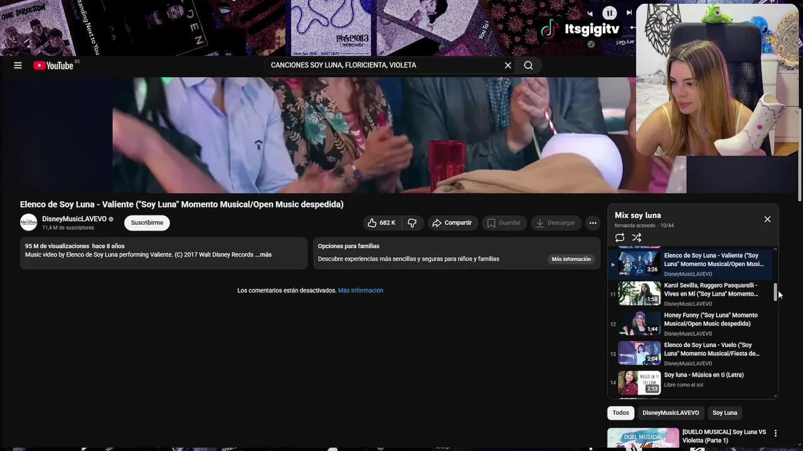Open Más información link about comments

pyautogui.click(x=361, y=291)
